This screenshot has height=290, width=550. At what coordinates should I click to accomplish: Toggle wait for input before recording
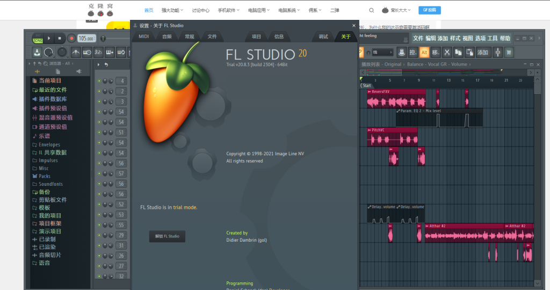point(87,53)
